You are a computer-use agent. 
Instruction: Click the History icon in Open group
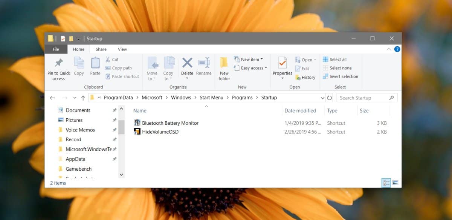(298, 78)
